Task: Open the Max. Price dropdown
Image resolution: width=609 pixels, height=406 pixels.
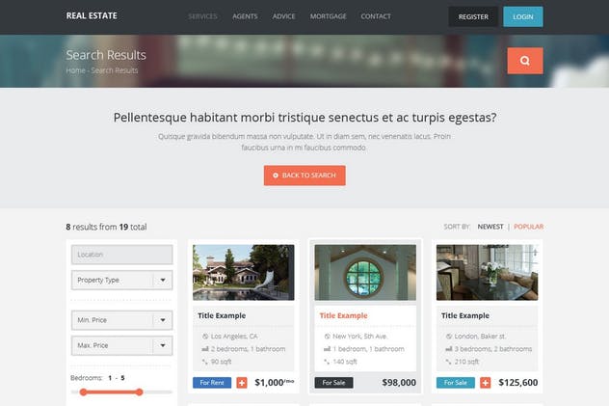Action: coord(122,345)
